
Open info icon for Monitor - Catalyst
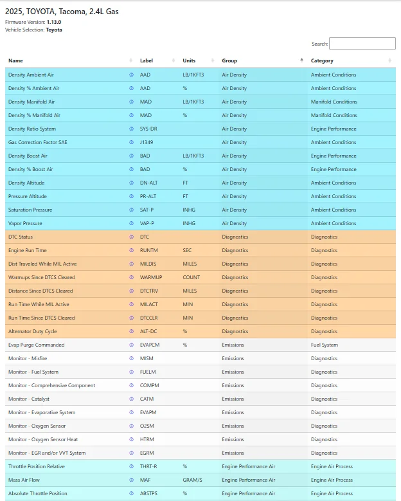tap(131, 399)
